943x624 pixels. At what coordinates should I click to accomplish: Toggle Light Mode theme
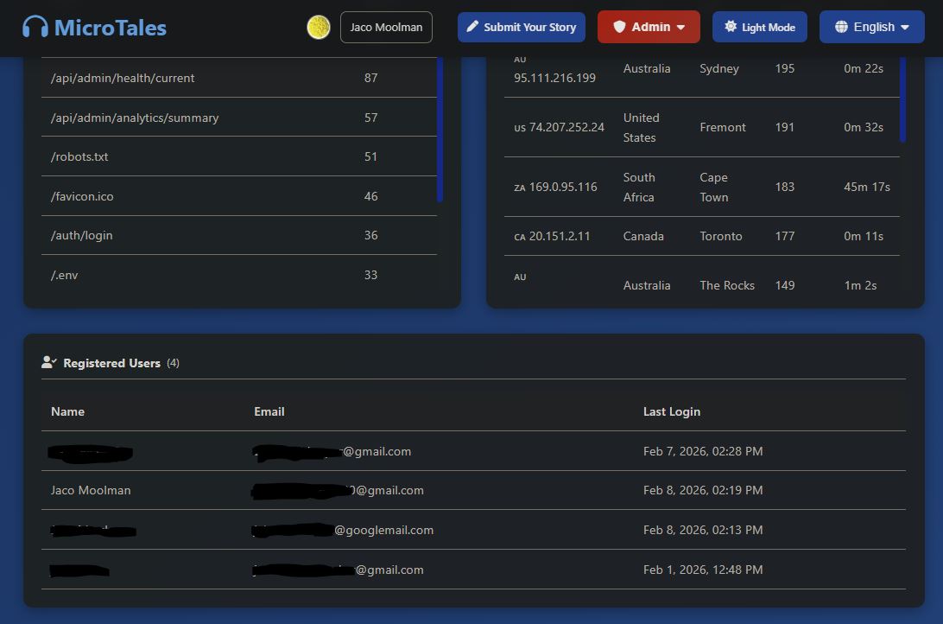coord(759,27)
